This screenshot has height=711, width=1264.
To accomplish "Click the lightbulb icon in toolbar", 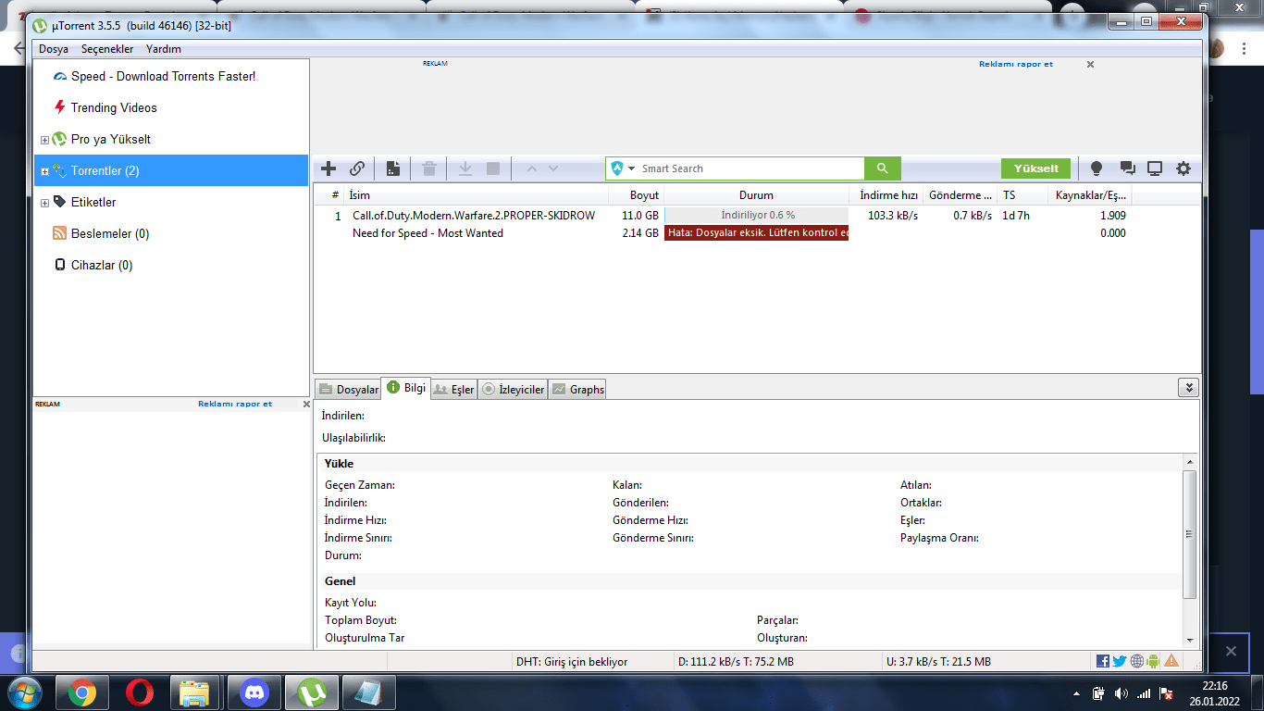I will tap(1097, 168).
